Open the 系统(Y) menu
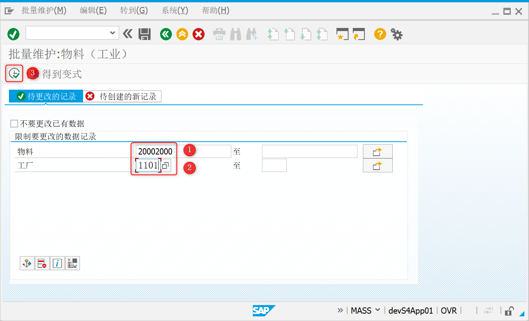 coord(174,10)
